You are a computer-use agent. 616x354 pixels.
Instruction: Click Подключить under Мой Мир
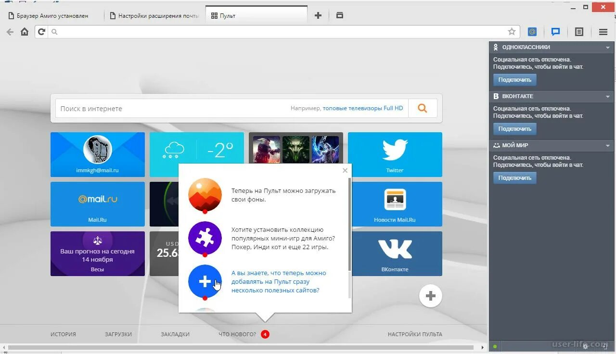(x=514, y=178)
